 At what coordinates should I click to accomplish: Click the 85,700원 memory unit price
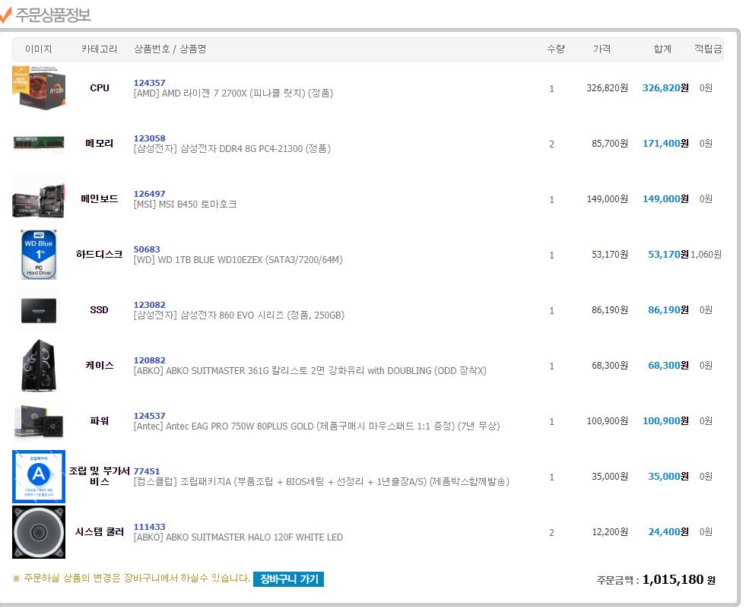tap(610, 143)
